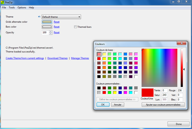The image size is (192, 129).
Task: Click the Annuler button
Action: click(117, 105)
